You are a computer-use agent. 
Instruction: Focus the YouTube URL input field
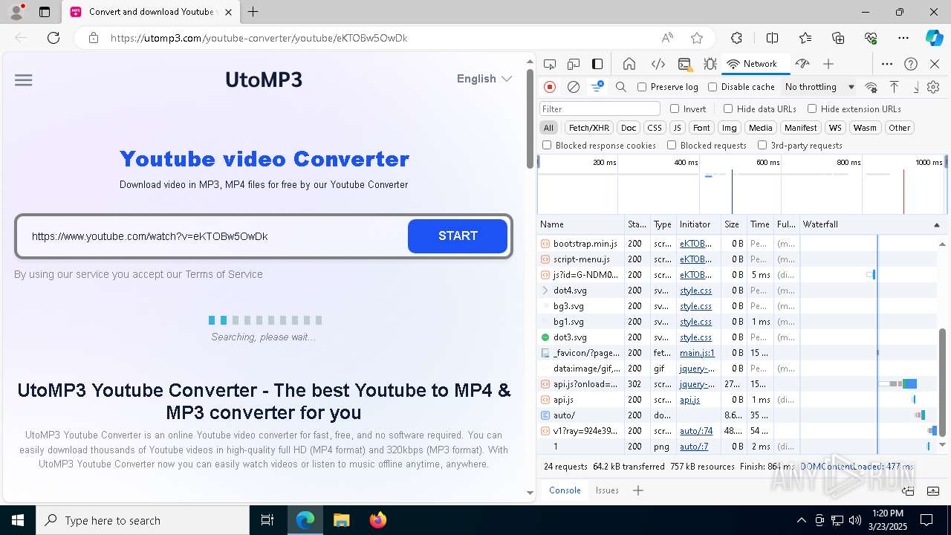[215, 236]
